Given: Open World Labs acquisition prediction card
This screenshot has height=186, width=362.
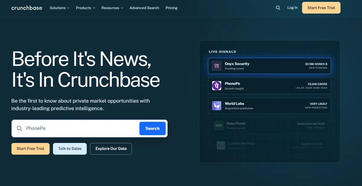Looking at the screenshot, I should [269, 106].
